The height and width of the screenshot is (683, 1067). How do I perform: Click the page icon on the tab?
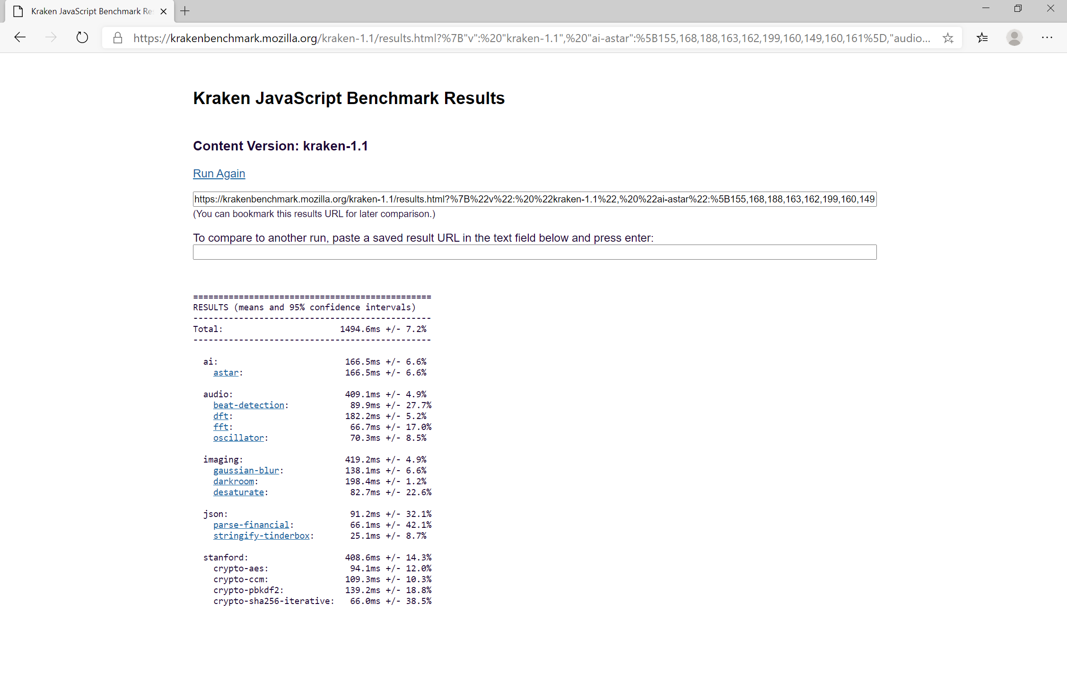click(18, 11)
